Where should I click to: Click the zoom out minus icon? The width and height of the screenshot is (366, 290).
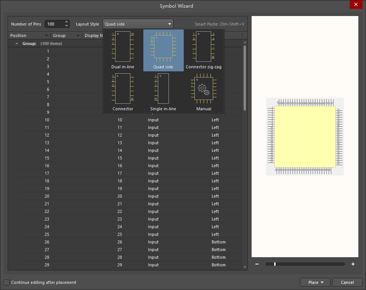click(257, 264)
